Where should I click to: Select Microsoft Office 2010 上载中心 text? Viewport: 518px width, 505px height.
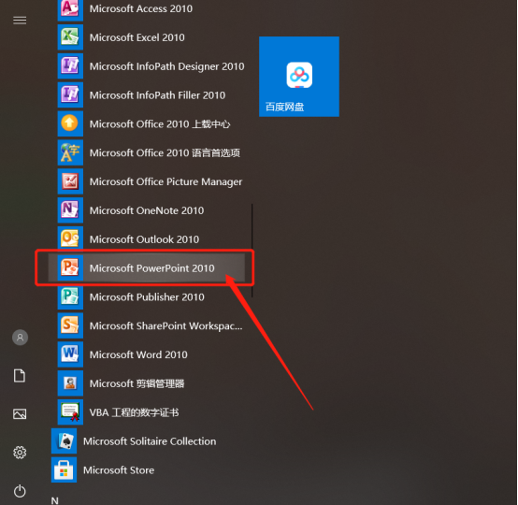point(160,124)
